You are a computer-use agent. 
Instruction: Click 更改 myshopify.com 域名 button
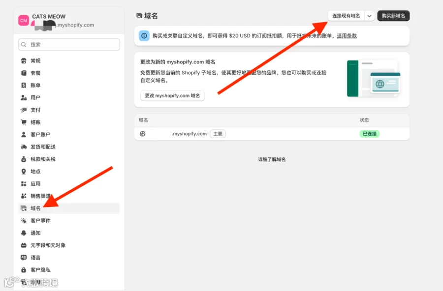tap(172, 96)
